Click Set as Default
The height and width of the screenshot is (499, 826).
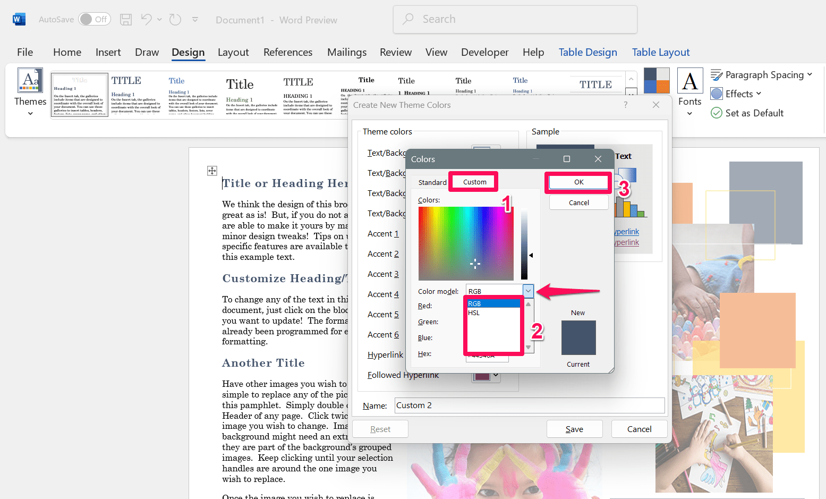[747, 113]
